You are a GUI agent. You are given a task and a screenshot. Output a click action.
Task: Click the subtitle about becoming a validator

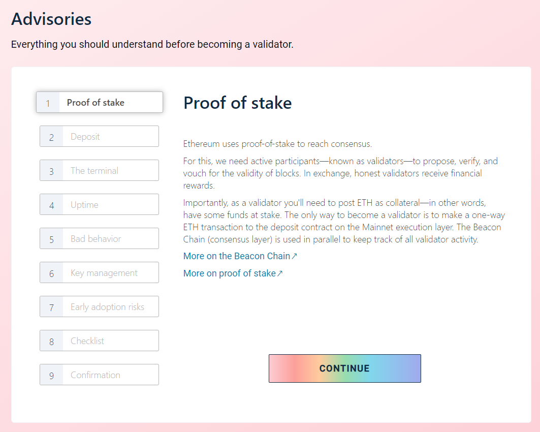152,45
